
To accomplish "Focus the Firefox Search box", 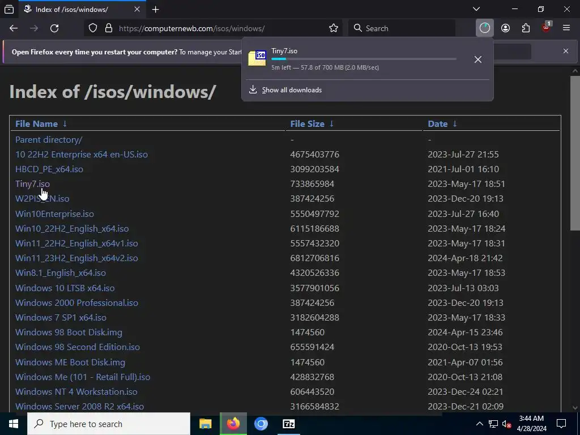I will click(402, 28).
